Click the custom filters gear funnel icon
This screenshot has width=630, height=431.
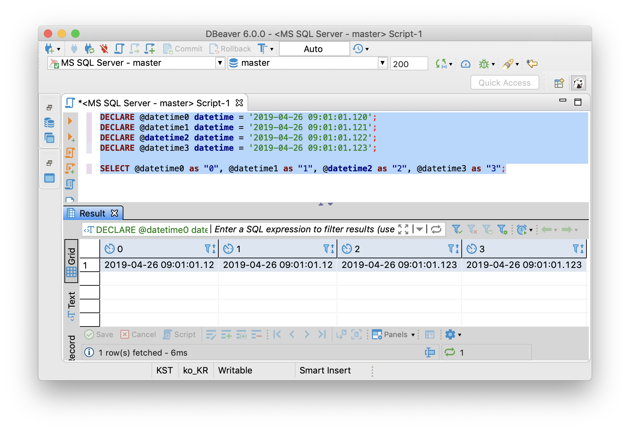click(x=502, y=229)
